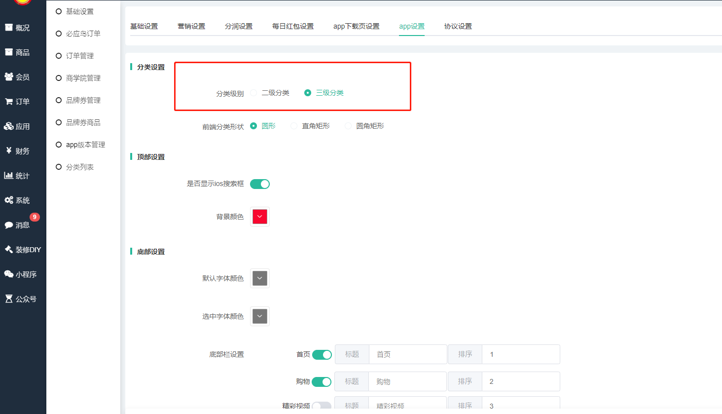This screenshot has height=414, width=722.
Task: Expand the 选中字体颜色 color dropdown
Action: (260, 316)
